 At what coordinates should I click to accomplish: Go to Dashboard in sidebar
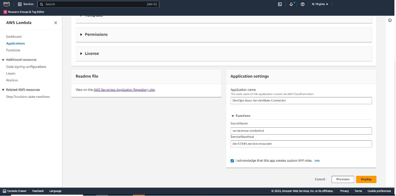(x=14, y=36)
